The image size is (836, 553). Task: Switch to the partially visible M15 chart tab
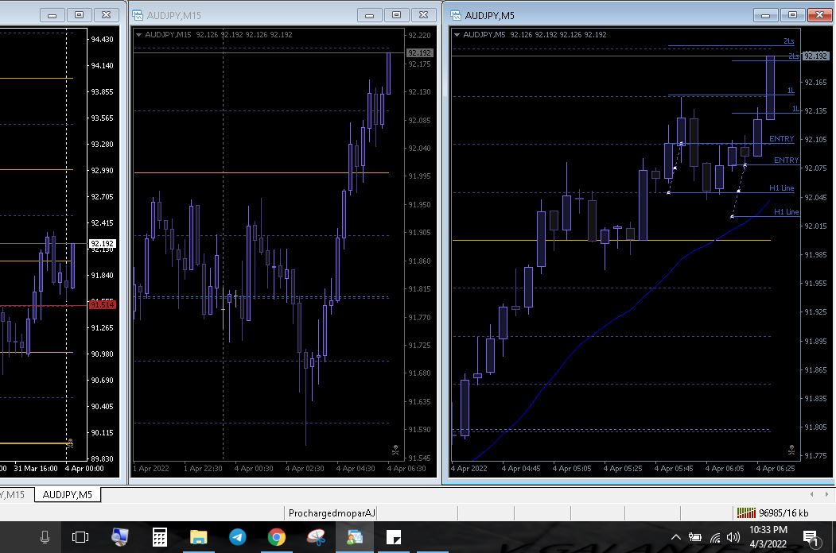point(12,494)
